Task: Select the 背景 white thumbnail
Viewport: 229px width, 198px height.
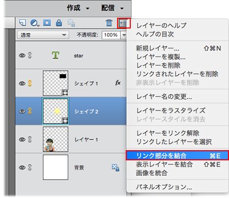Action: tap(55, 167)
